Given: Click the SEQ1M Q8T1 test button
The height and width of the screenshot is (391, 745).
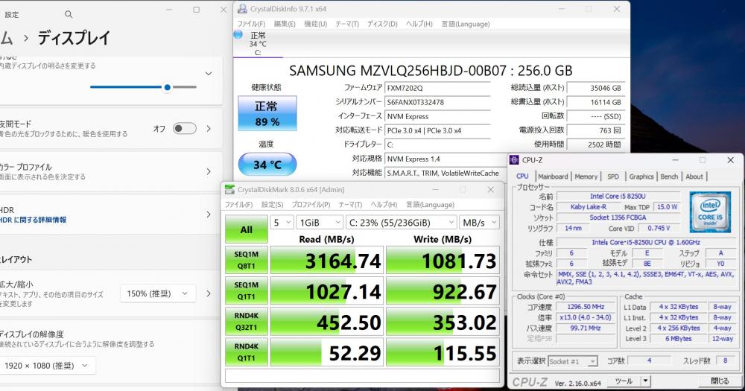Looking at the screenshot, I should coord(246,260).
